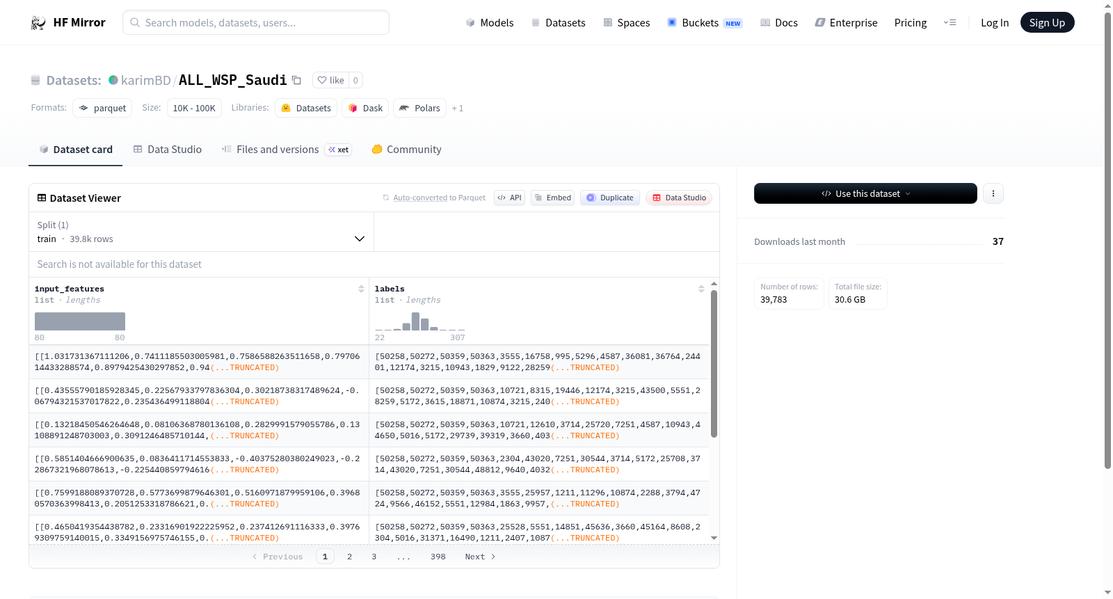The image size is (1113, 599).
Task: Sort by the input_features column arrows
Action: tap(361, 289)
